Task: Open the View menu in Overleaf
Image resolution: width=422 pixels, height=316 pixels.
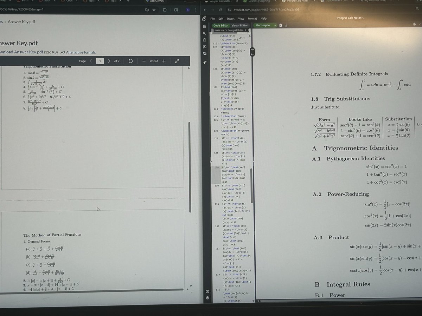Action: (241, 19)
